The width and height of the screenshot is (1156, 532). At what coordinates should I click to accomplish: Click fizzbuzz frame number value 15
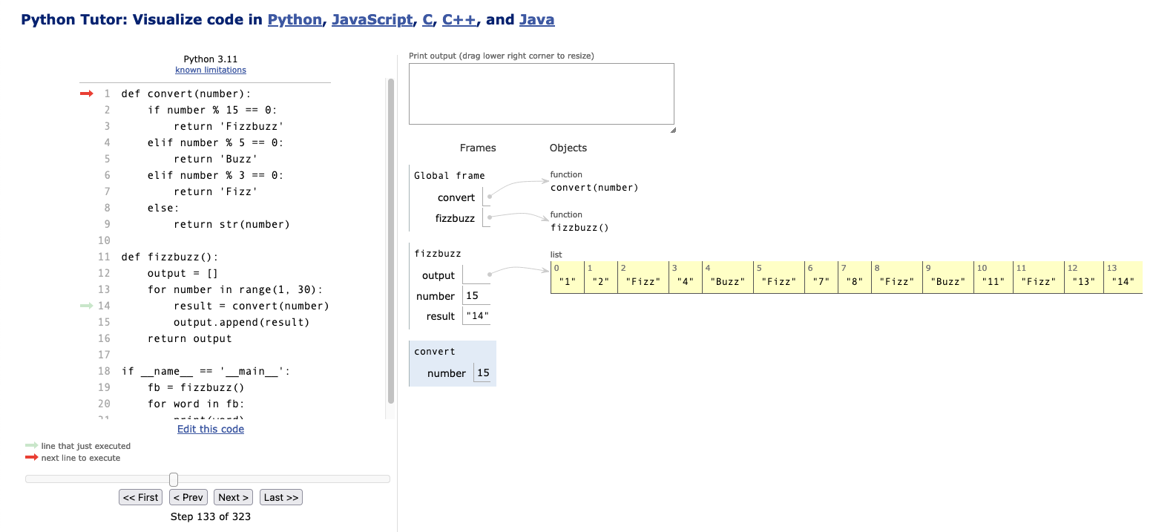471,296
